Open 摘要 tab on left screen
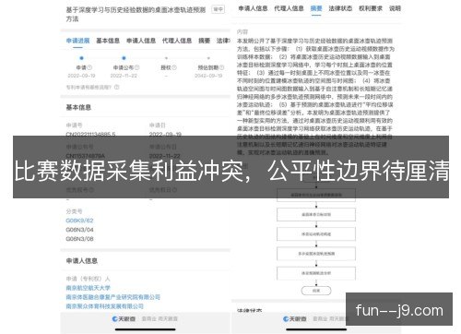The image size is (461, 334). [205, 41]
